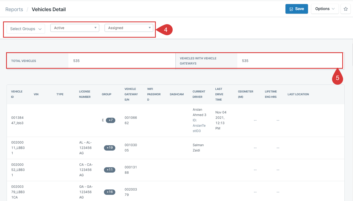Open the Assigned filter dropdown
Screen dimensions: 353x201
pos(129,28)
